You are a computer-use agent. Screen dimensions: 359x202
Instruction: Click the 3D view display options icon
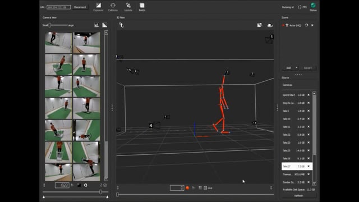(259, 25)
